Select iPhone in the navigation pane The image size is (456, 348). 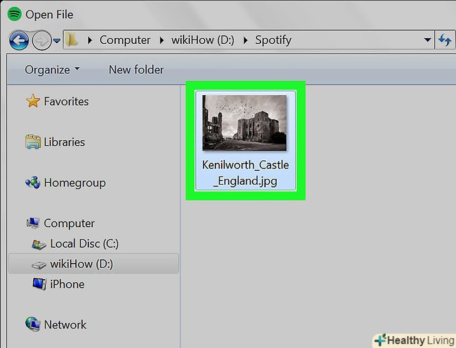tap(67, 284)
